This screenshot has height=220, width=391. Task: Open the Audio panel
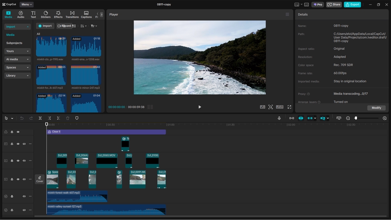(21, 15)
